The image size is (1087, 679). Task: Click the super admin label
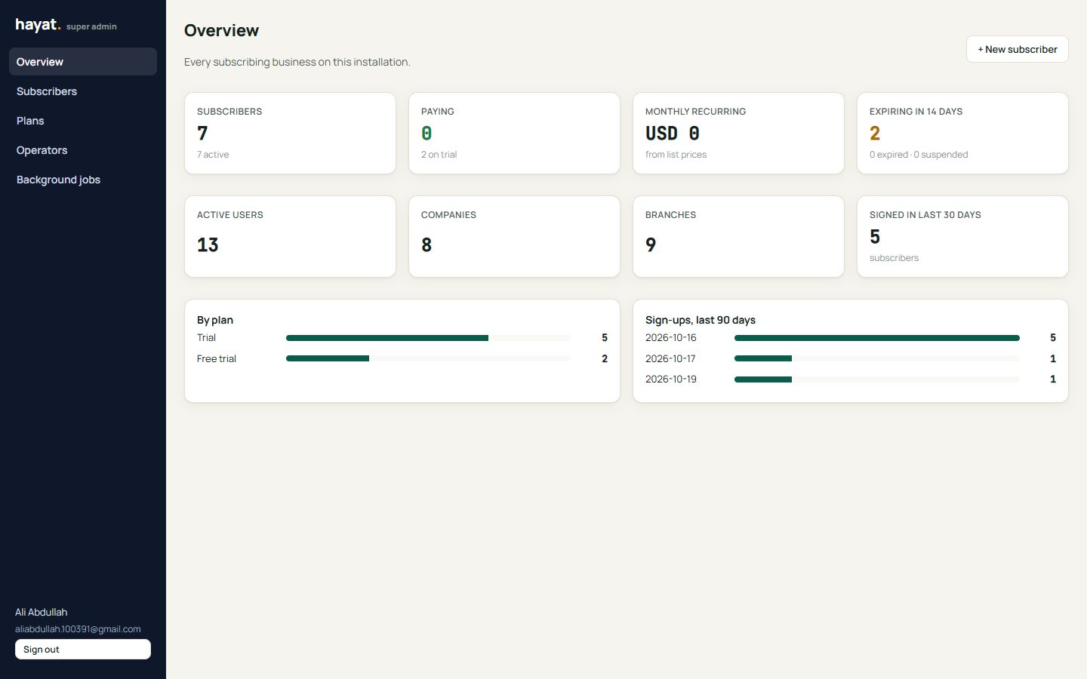[91, 26]
